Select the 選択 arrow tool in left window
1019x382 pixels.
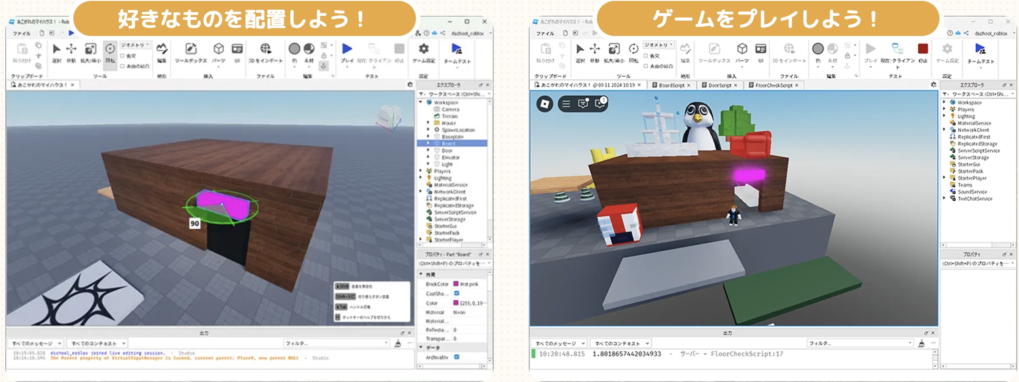point(57,53)
